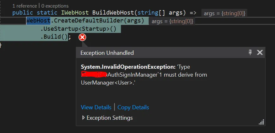Screen dimensions: 275x133
Task: Click the popup's resize grip corner
Action: (261, 123)
